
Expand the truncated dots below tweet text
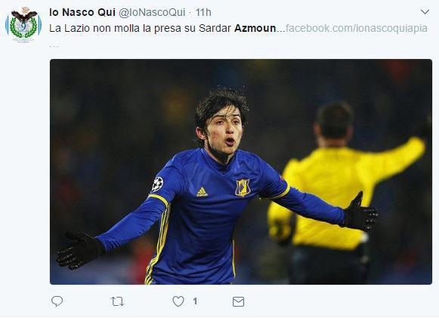(54, 46)
